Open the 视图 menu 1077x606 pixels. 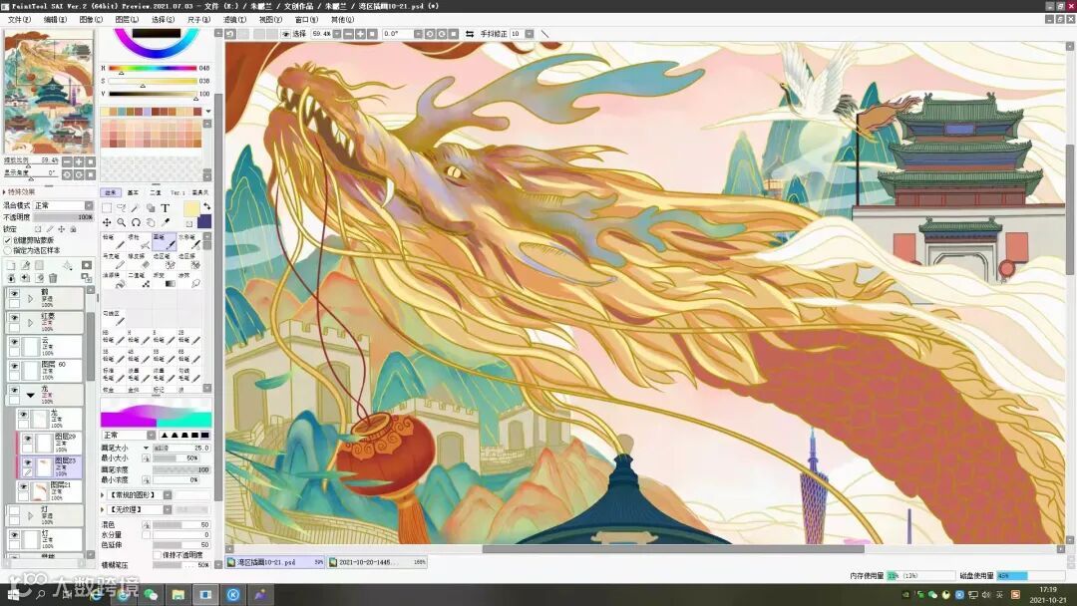point(270,20)
